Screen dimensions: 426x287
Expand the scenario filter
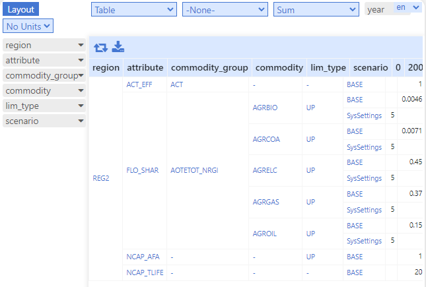pyautogui.click(x=44, y=121)
